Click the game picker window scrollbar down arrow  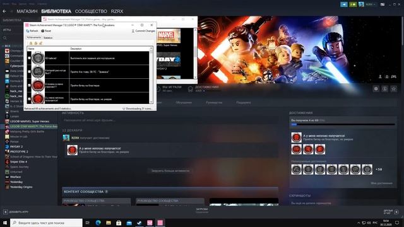tap(195, 77)
